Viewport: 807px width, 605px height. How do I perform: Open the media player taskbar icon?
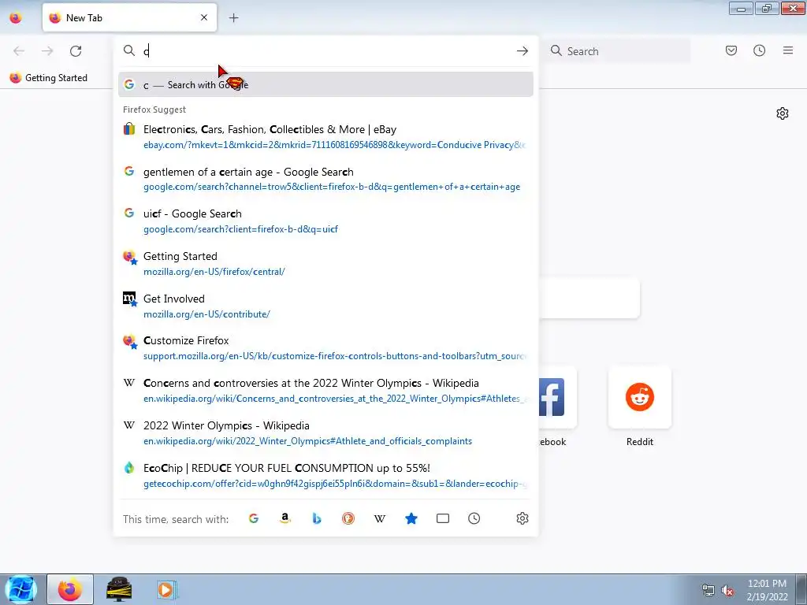click(x=167, y=589)
